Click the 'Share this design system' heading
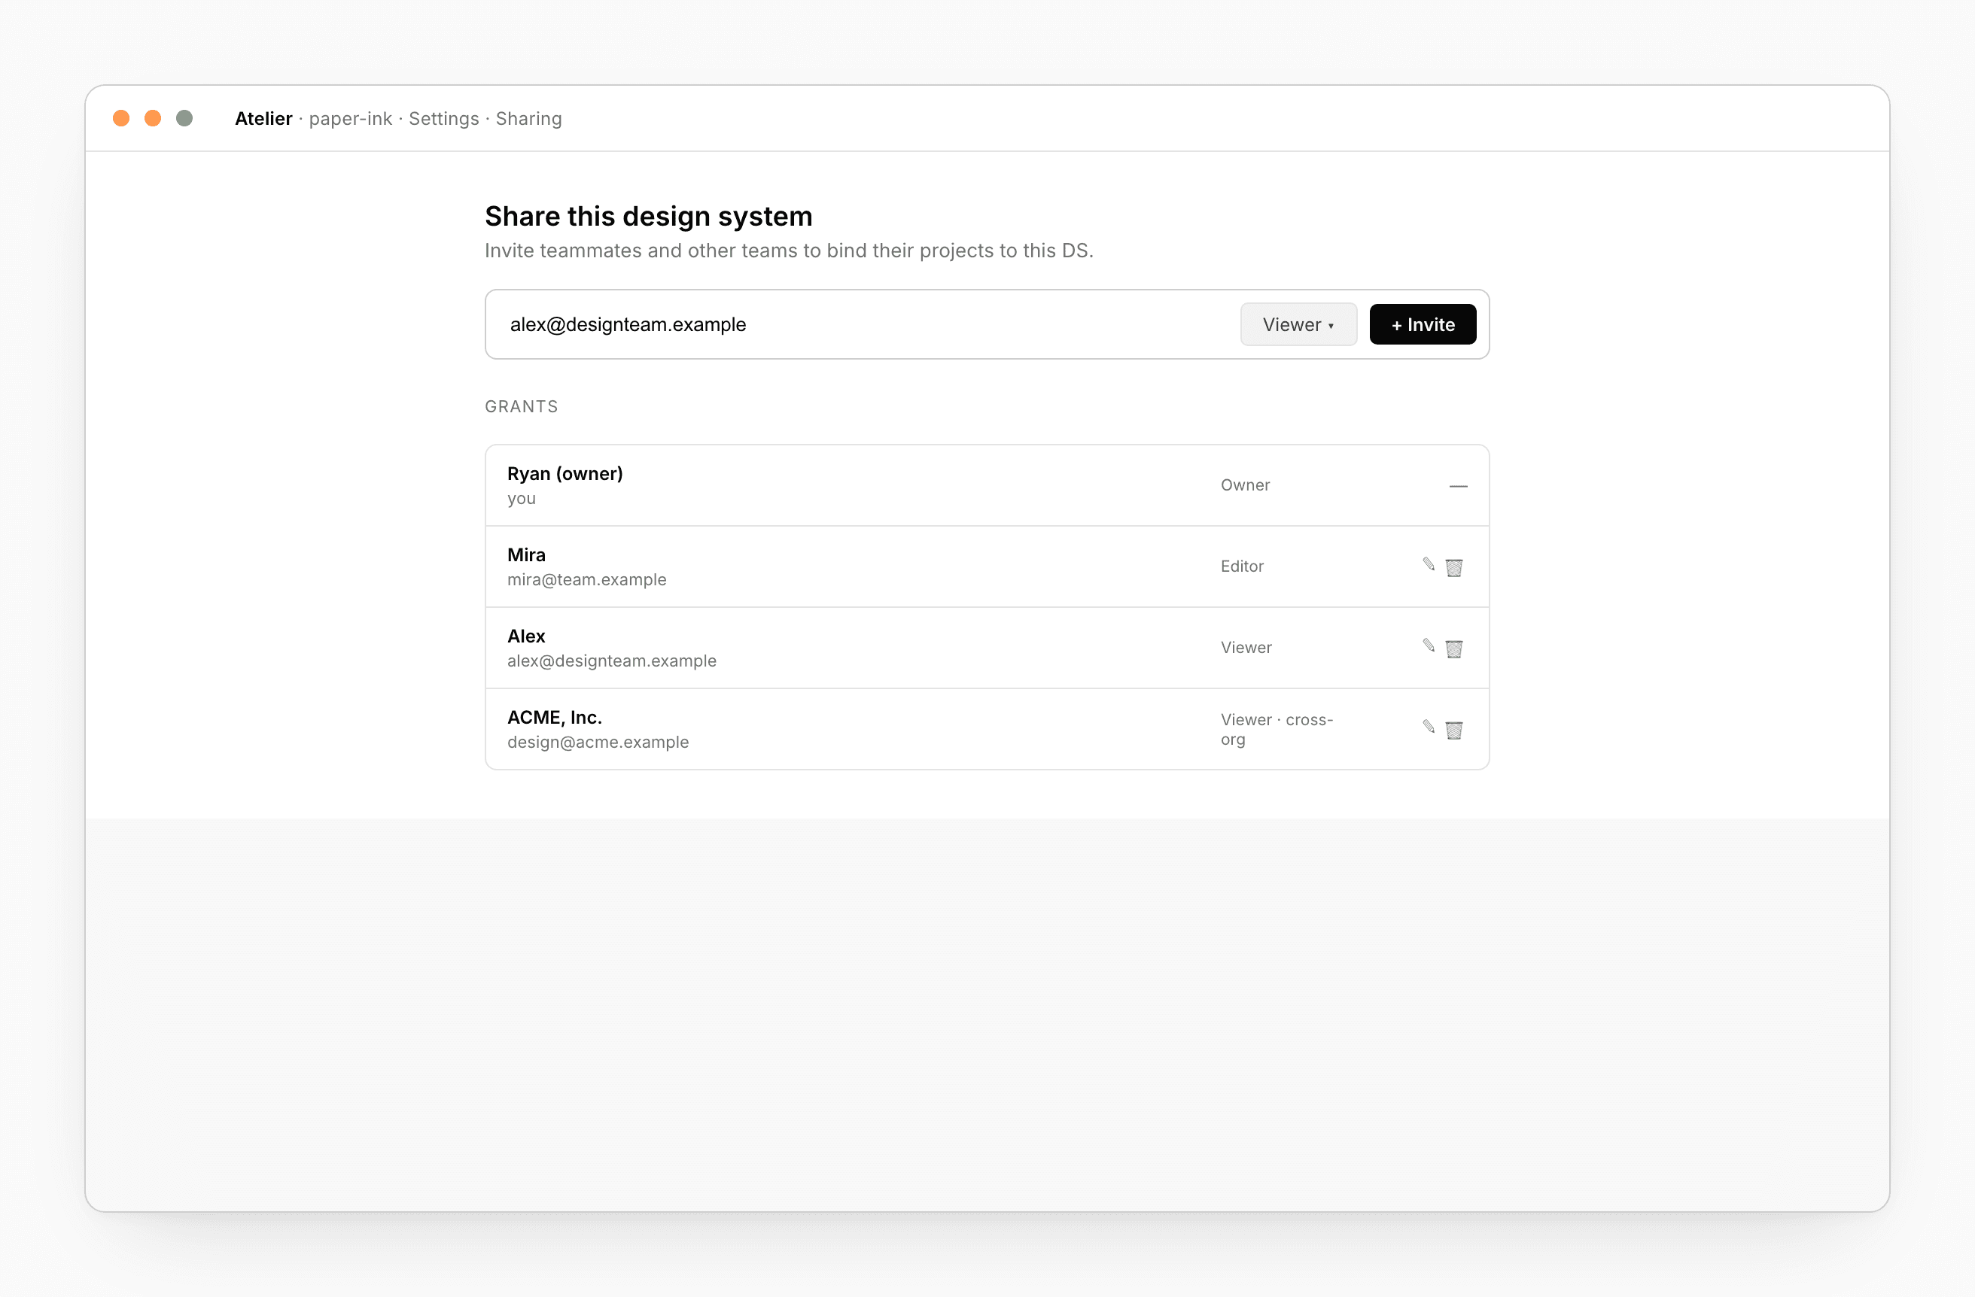 [648, 217]
